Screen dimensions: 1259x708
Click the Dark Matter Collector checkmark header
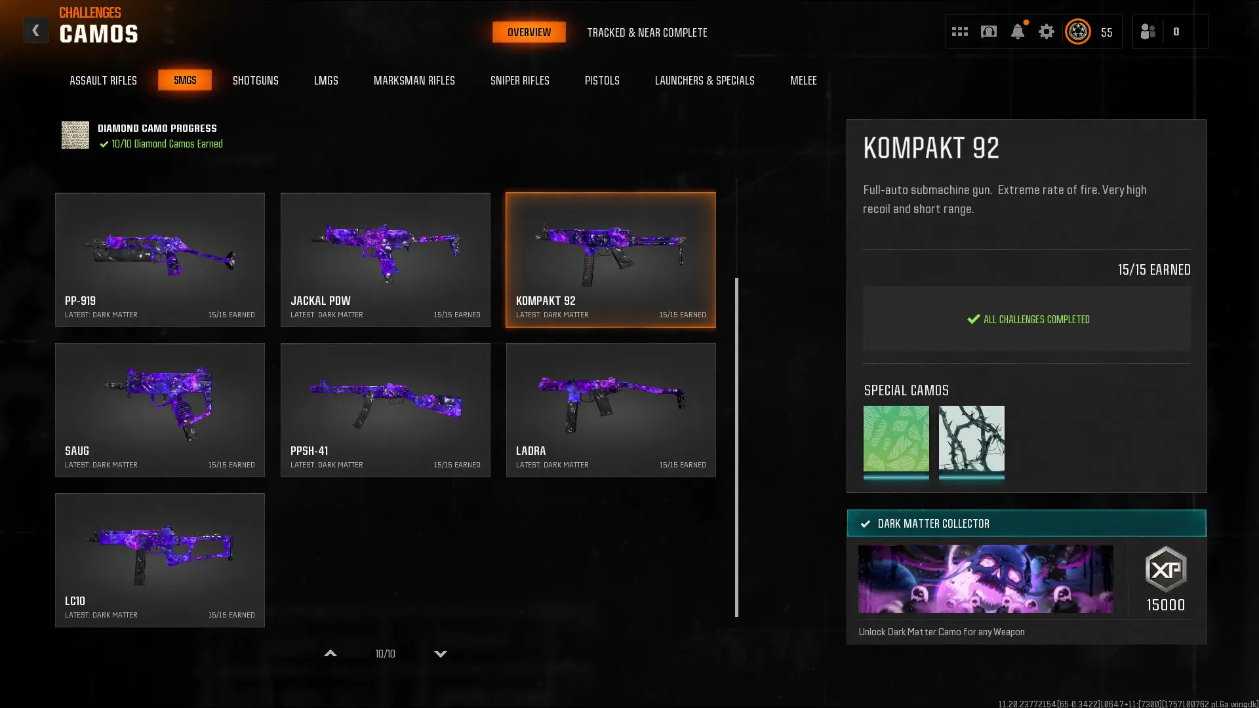click(x=866, y=524)
